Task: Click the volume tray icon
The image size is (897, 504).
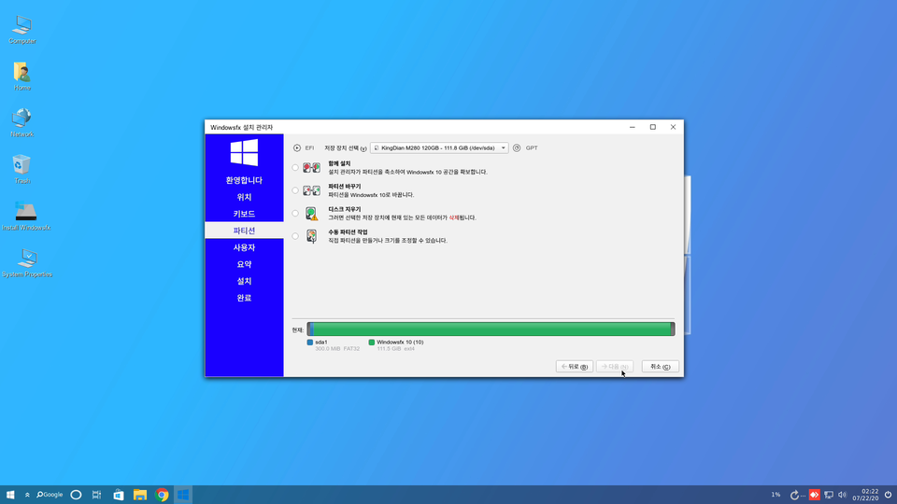Action: (x=842, y=495)
